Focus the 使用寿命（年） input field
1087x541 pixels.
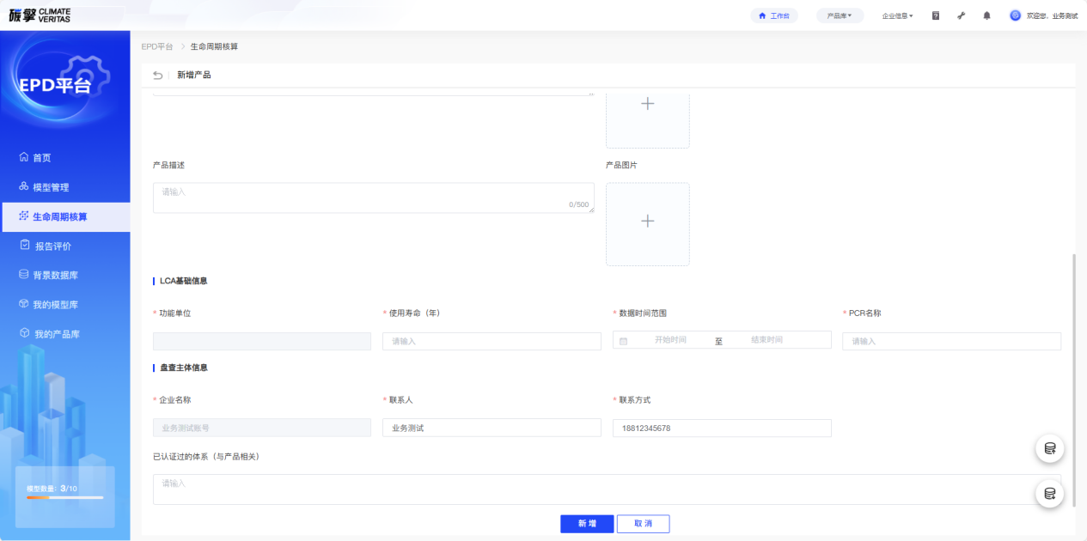click(x=492, y=341)
